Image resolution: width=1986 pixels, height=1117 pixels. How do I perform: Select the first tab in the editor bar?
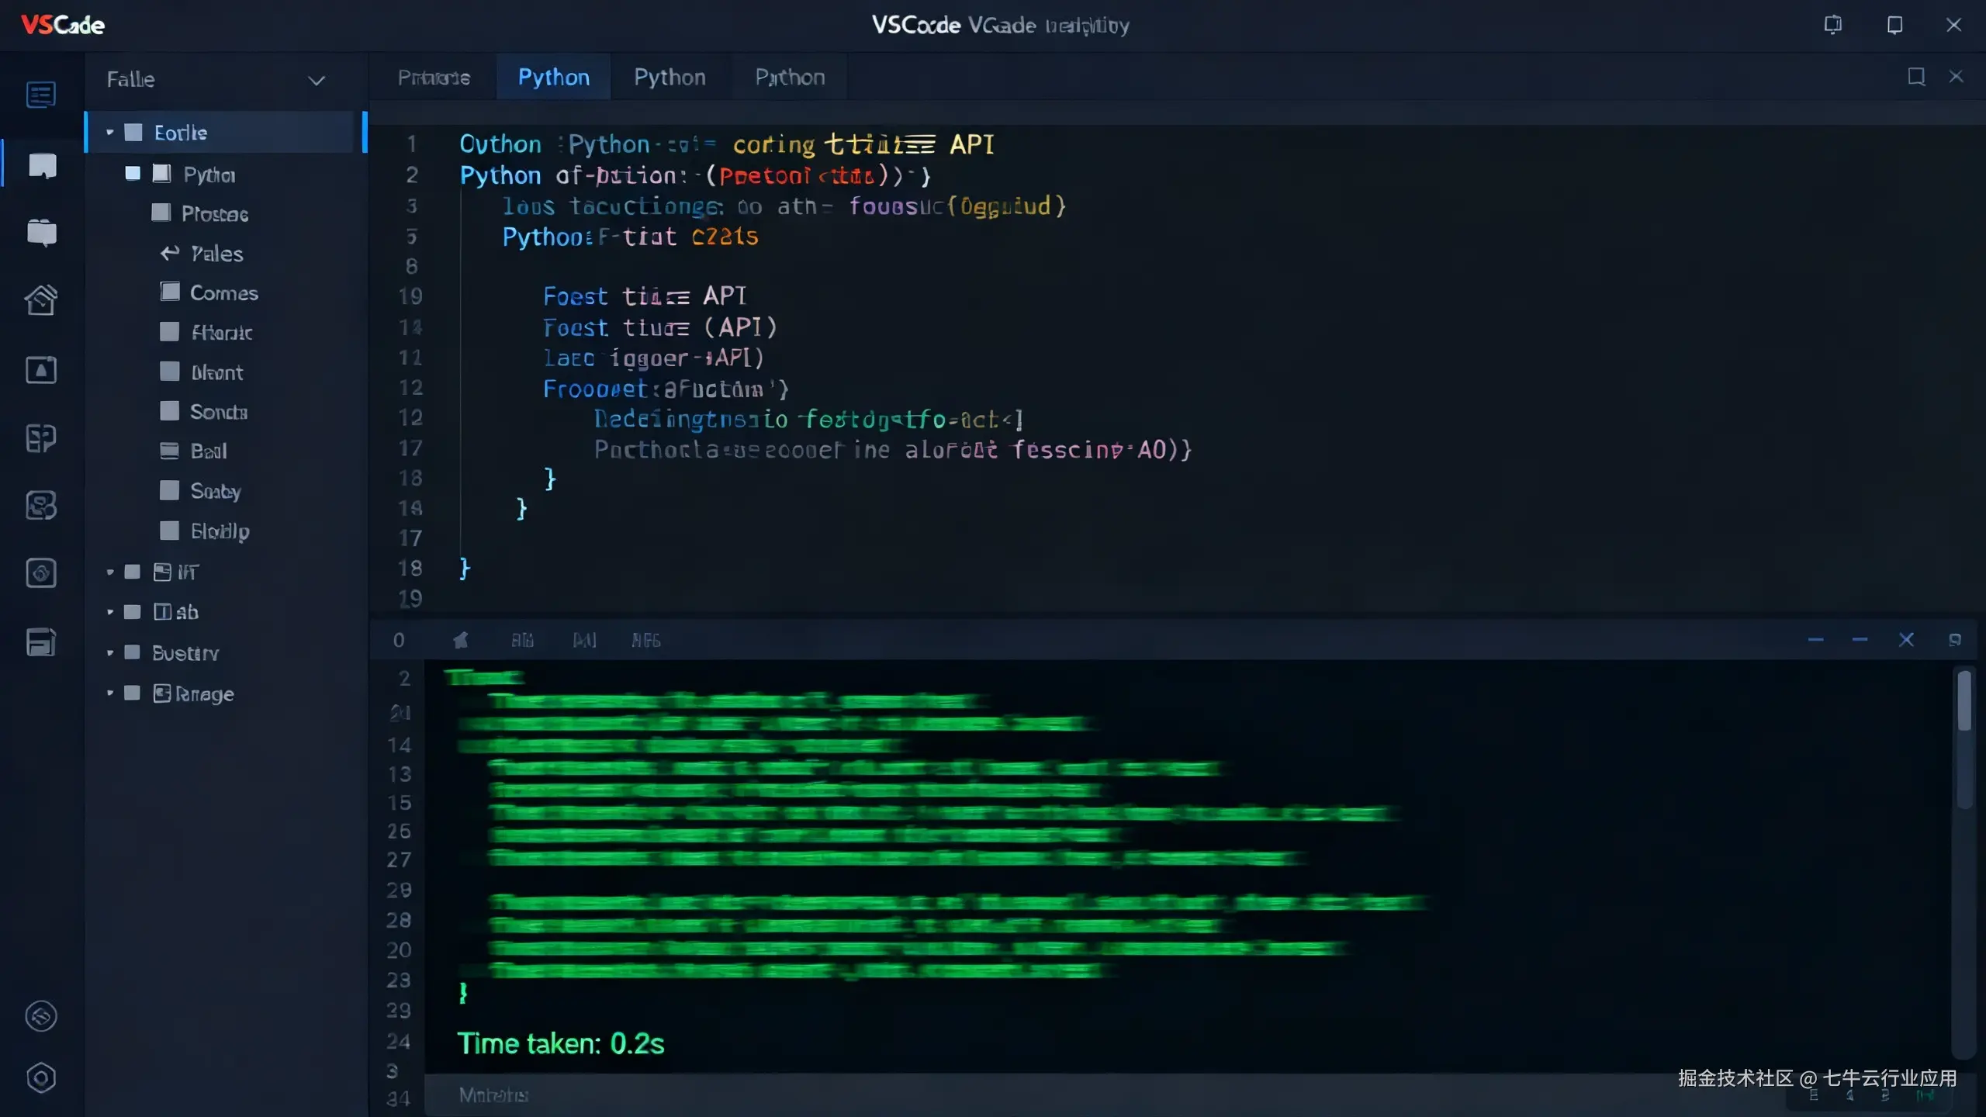[433, 77]
